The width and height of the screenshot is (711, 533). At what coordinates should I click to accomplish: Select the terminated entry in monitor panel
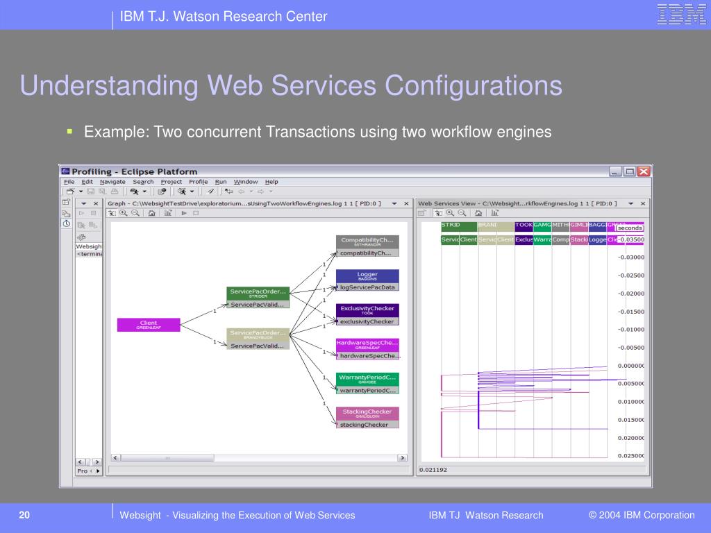(x=90, y=254)
